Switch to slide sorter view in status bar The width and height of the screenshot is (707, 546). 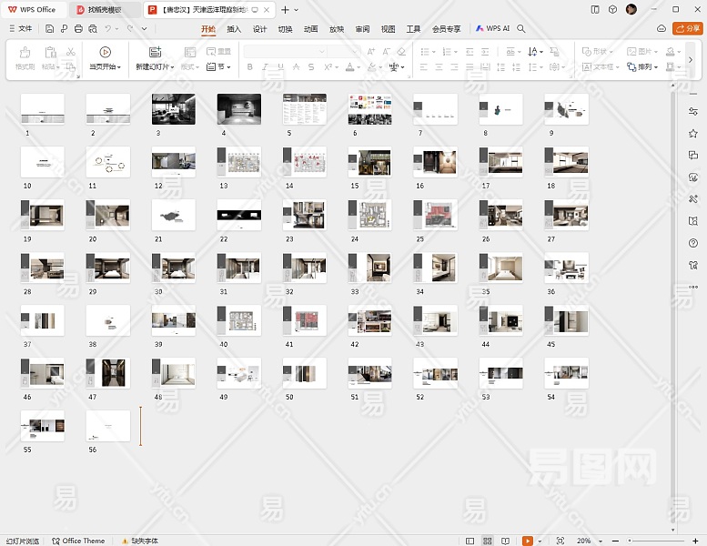[487, 541]
